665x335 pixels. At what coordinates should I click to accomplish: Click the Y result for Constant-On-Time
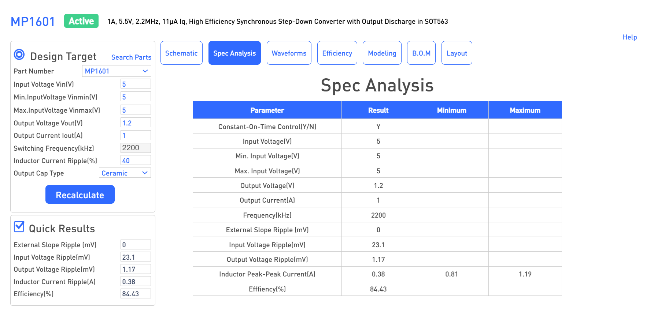pyautogui.click(x=378, y=127)
